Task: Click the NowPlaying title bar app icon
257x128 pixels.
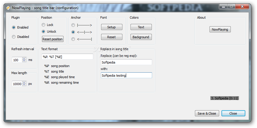Action: tap(8, 8)
